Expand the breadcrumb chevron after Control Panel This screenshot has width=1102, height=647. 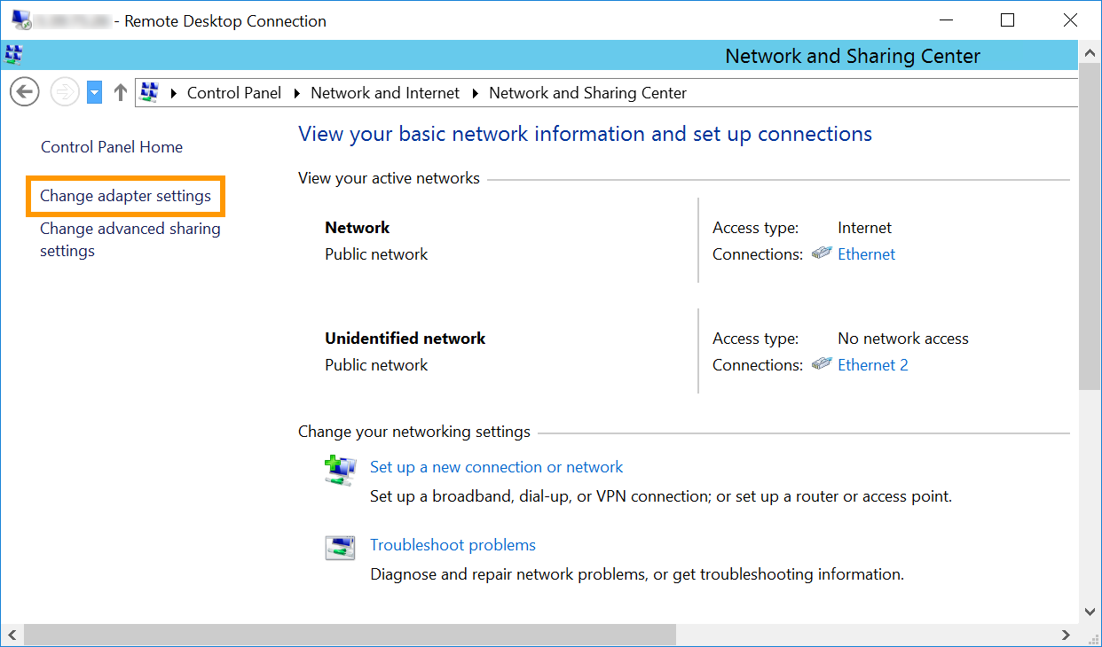(x=294, y=92)
